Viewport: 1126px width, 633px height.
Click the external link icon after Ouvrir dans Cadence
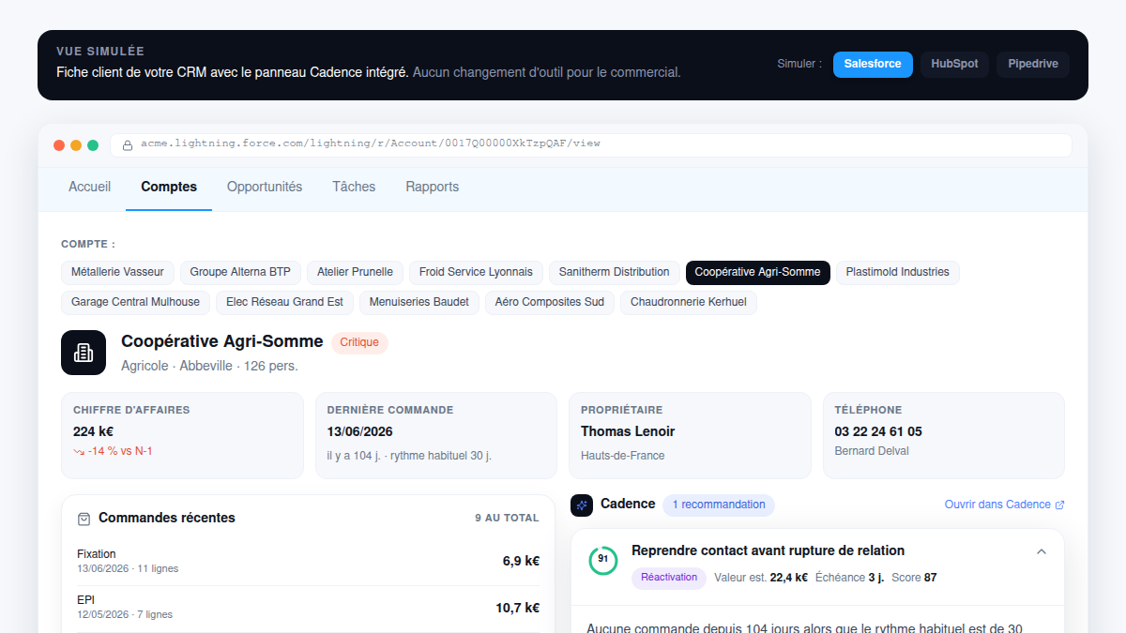[1060, 505]
